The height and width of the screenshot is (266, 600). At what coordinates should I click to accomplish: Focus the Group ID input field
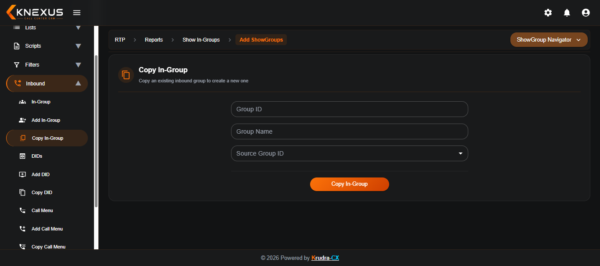pos(350,109)
